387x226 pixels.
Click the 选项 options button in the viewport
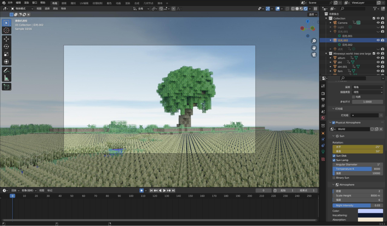click(312, 14)
